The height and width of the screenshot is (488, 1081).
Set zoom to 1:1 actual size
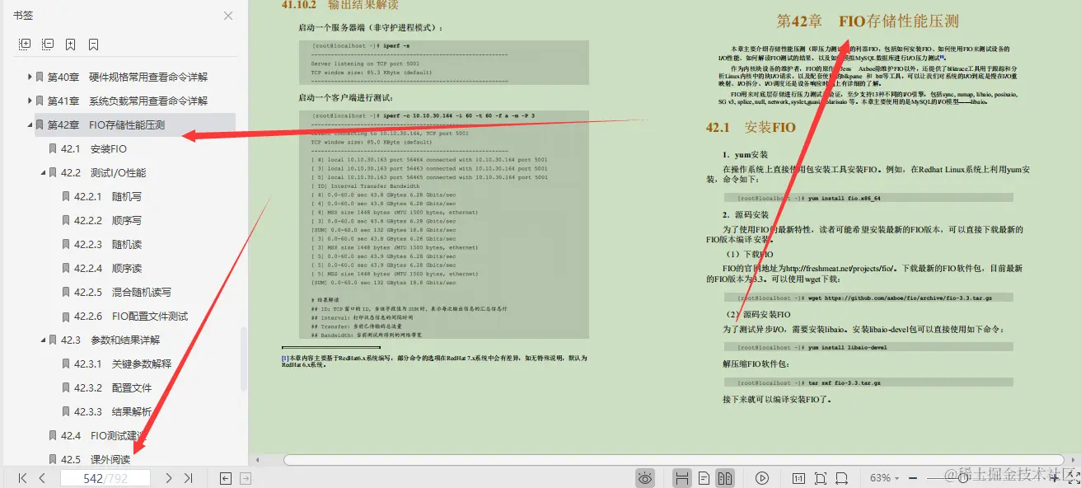point(797,477)
